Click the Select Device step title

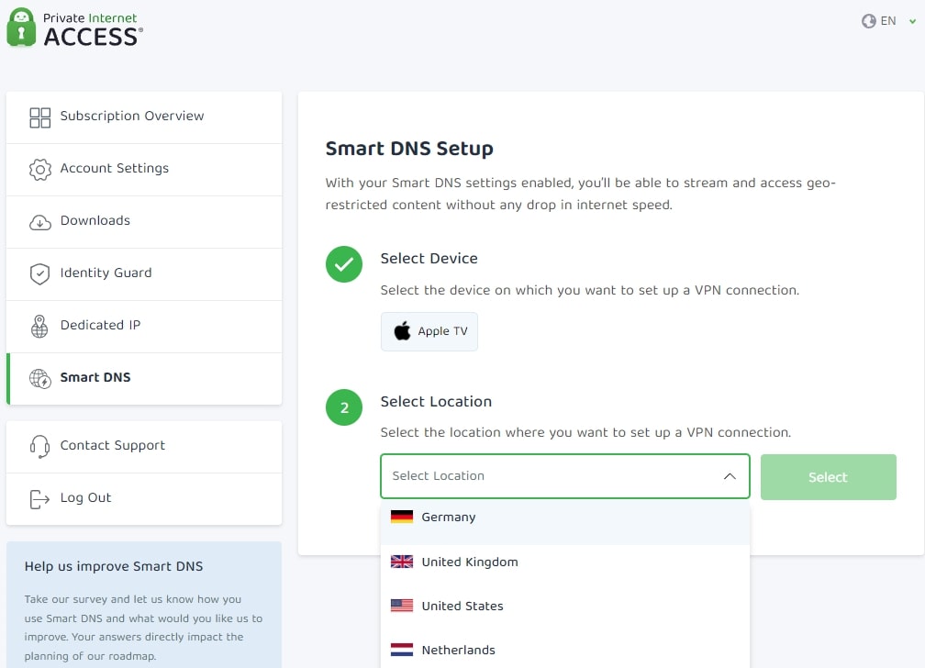pos(429,259)
